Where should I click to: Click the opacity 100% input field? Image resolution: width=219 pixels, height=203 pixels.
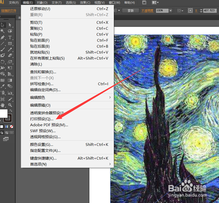(162, 11)
